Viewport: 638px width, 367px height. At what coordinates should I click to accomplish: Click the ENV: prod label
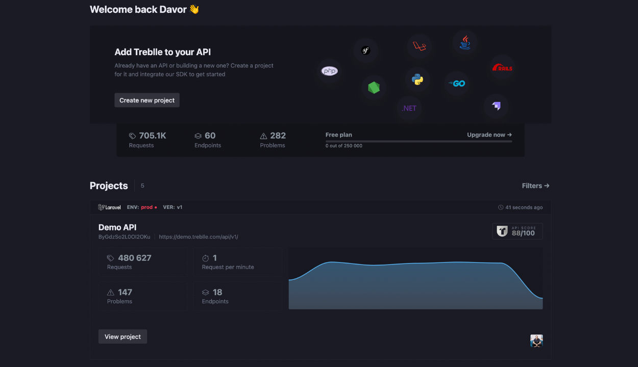tap(142, 207)
